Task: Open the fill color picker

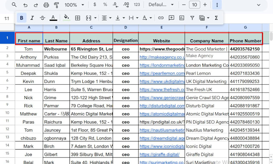Action: [x=67, y=17]
